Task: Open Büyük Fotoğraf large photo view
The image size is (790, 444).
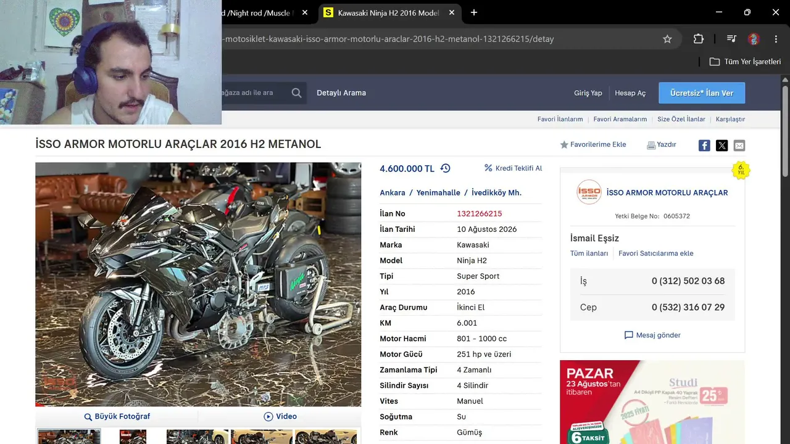Action: (x=117, y=416)
